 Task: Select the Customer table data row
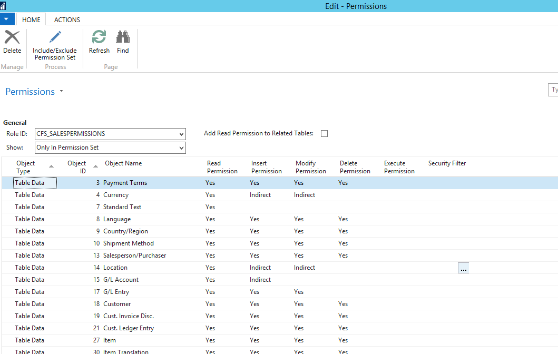[x=117, y=304]
